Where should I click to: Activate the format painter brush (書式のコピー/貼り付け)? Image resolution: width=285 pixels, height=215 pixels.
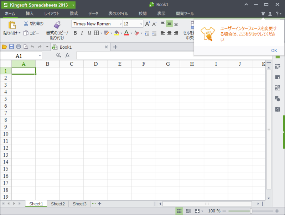[x=57, y=25]
